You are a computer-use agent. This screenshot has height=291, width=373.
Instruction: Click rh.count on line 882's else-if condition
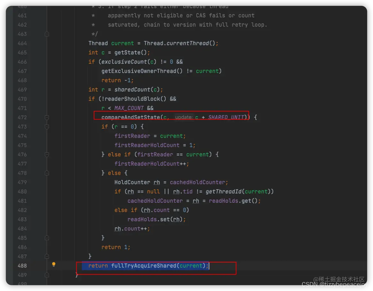[157, 210]
